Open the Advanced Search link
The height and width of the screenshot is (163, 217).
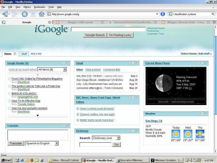156,28
